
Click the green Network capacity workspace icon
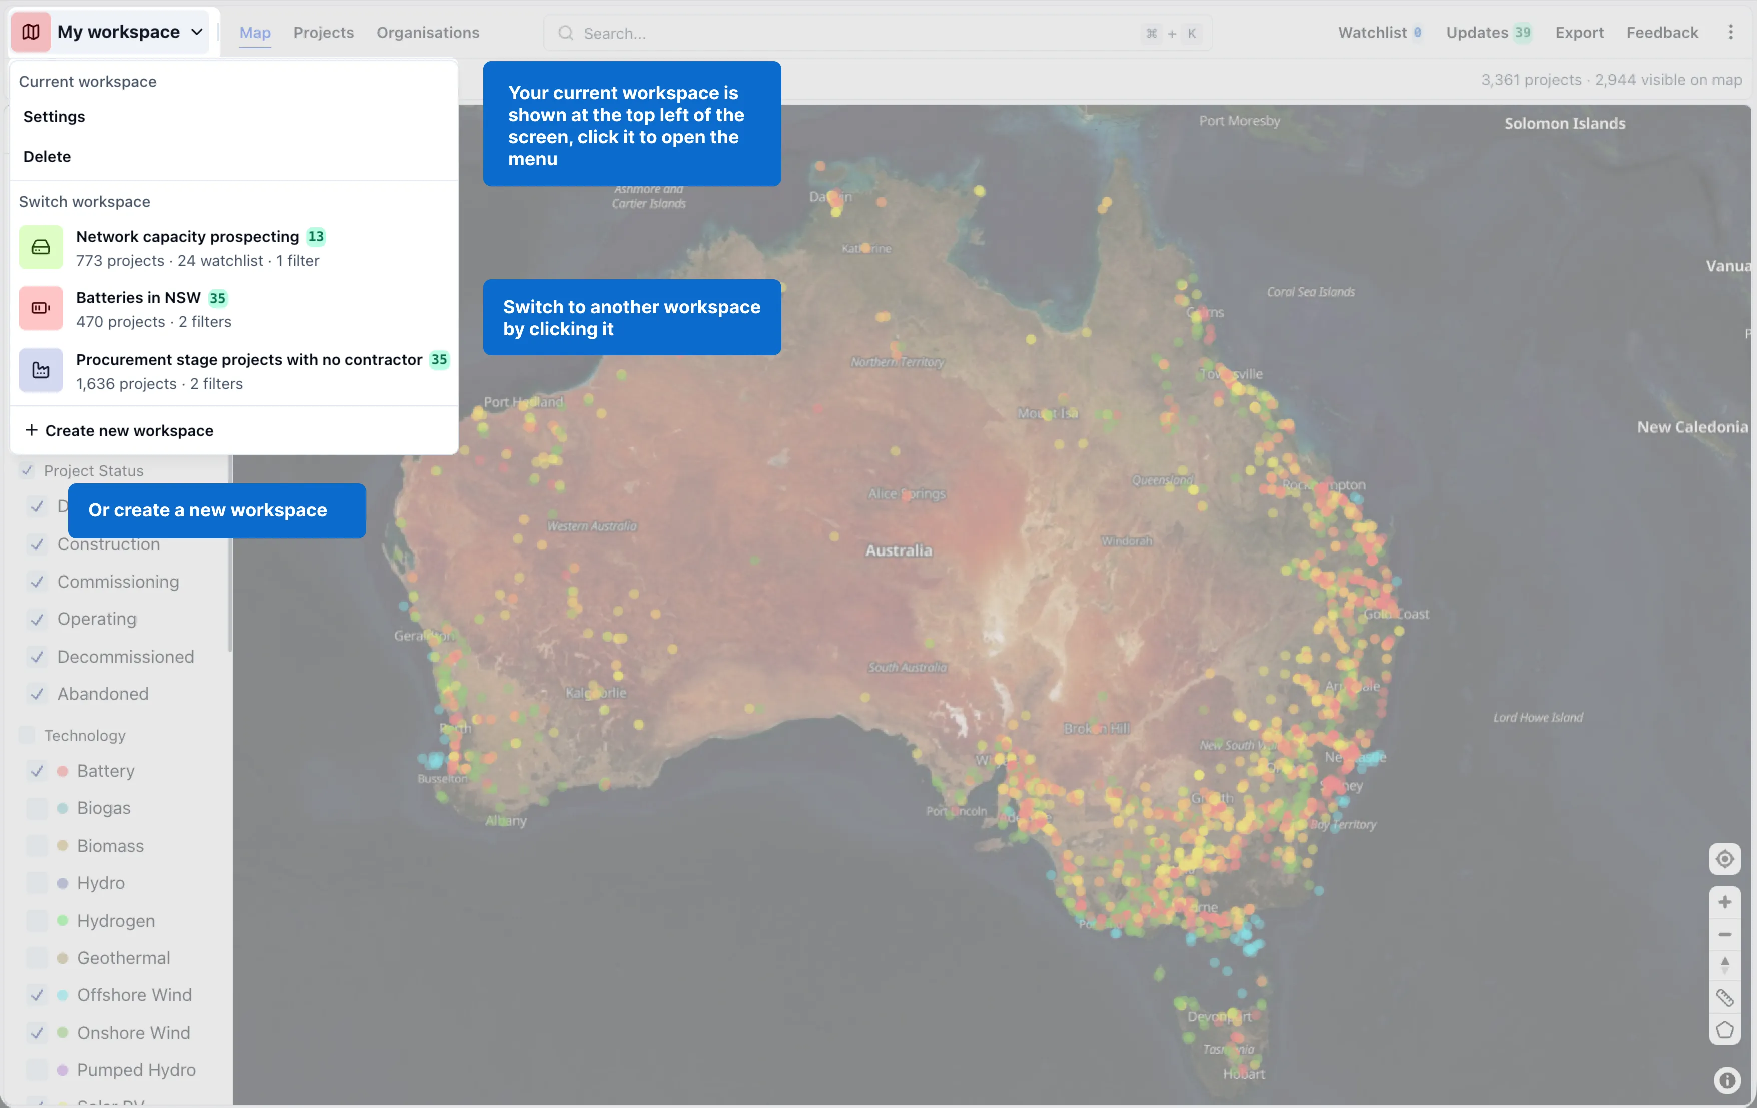click(x=41, y=248)
